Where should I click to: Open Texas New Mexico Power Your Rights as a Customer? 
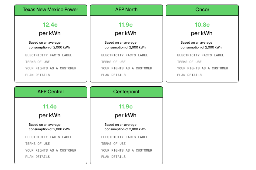coord(51,68)
